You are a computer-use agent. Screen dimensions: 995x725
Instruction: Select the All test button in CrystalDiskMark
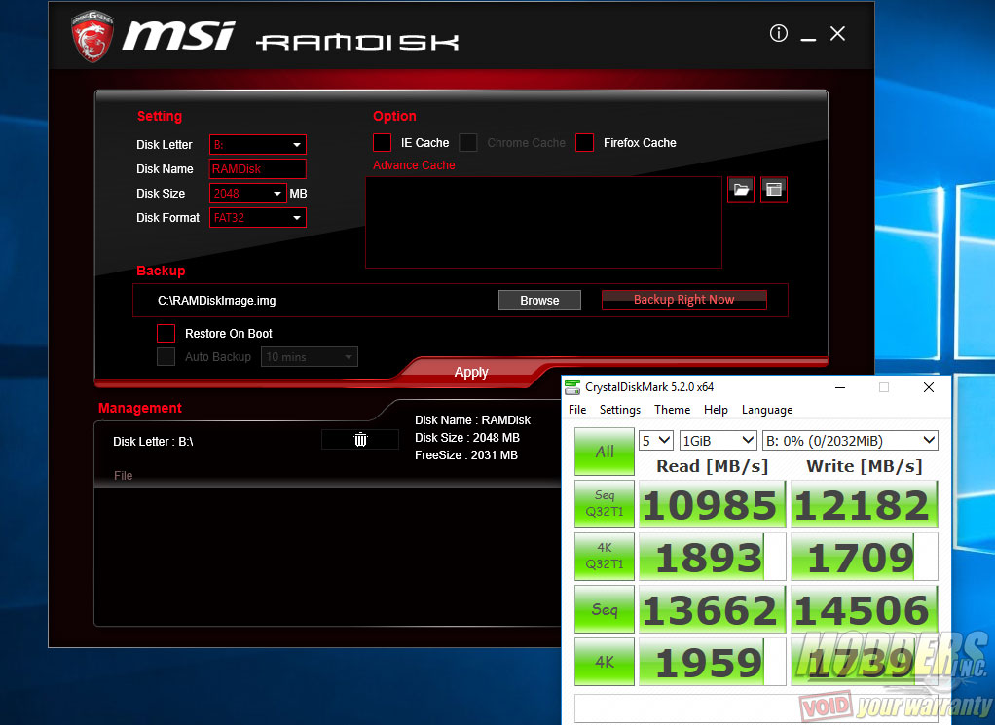point(604,452)
